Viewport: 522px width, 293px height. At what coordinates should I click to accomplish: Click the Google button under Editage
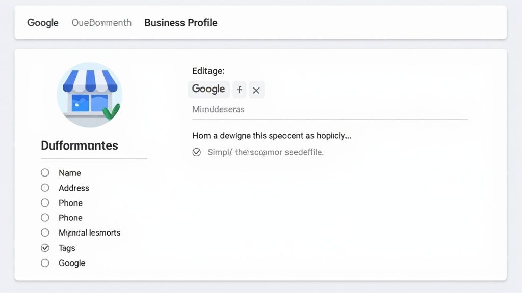tap(208, 89)
